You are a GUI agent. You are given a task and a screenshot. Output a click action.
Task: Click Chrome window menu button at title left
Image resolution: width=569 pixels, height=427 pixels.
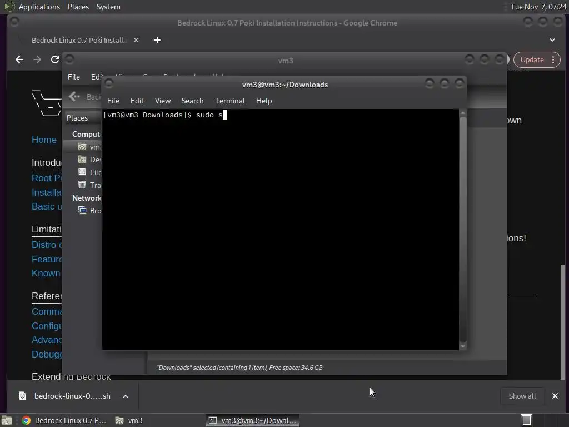click(x=14, y=22)
